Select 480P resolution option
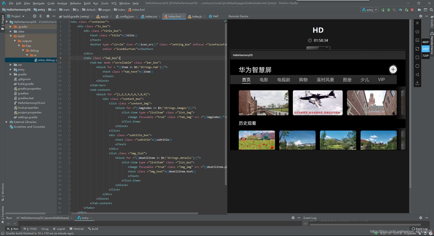This screenshot has width=434, height=236. (x=425, y=42)
